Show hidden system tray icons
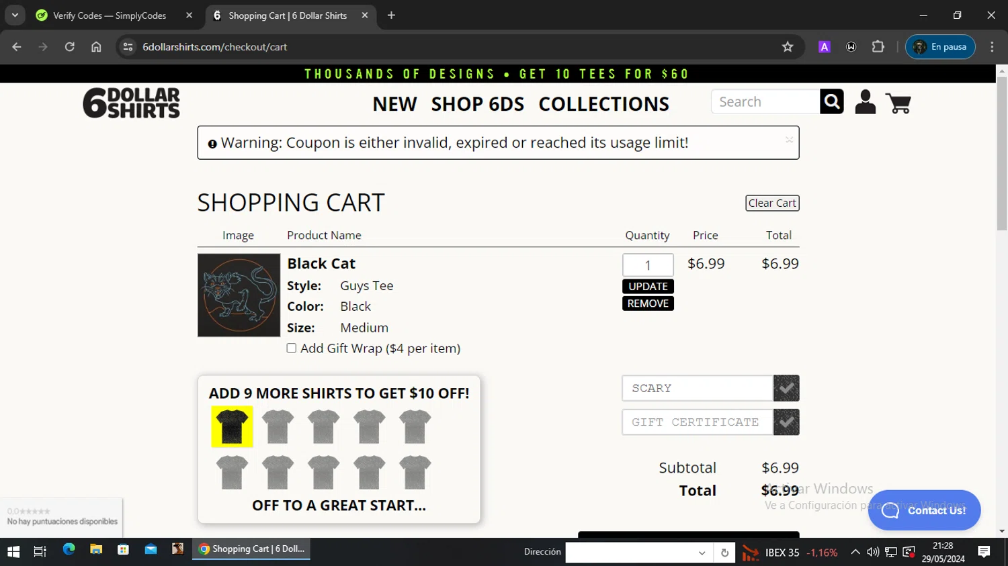This screenshot has height=566, width=1008. (x=855, y=552)
